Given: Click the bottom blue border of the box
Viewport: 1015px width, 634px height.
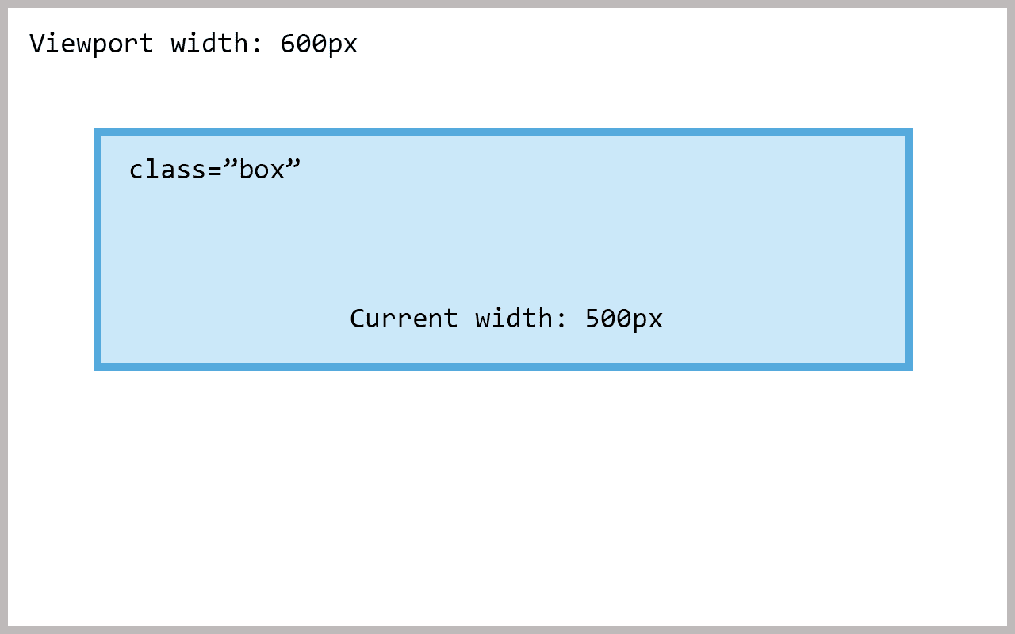Looking at the screenshot, I should 503,367.
